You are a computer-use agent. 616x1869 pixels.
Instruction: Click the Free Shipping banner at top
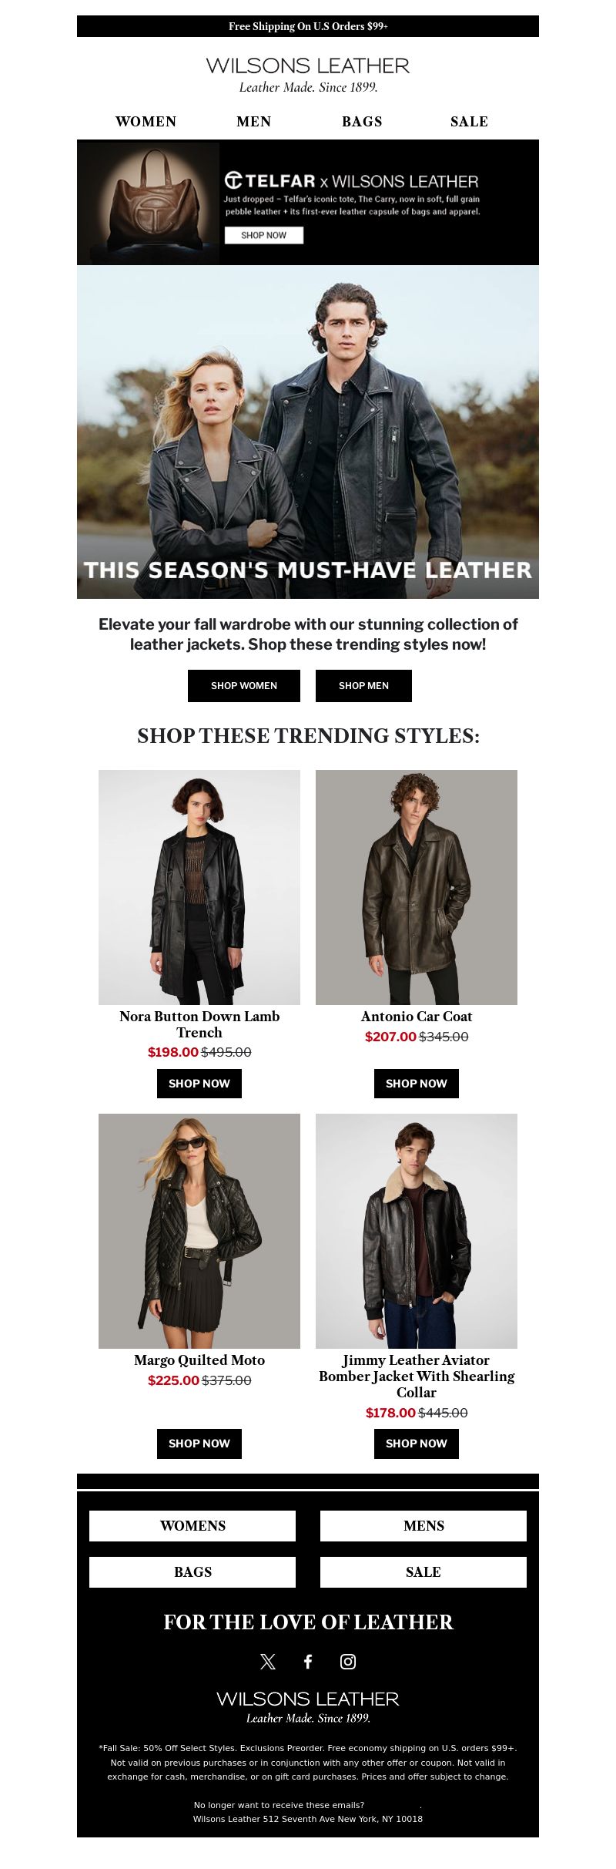coord(308,26)
